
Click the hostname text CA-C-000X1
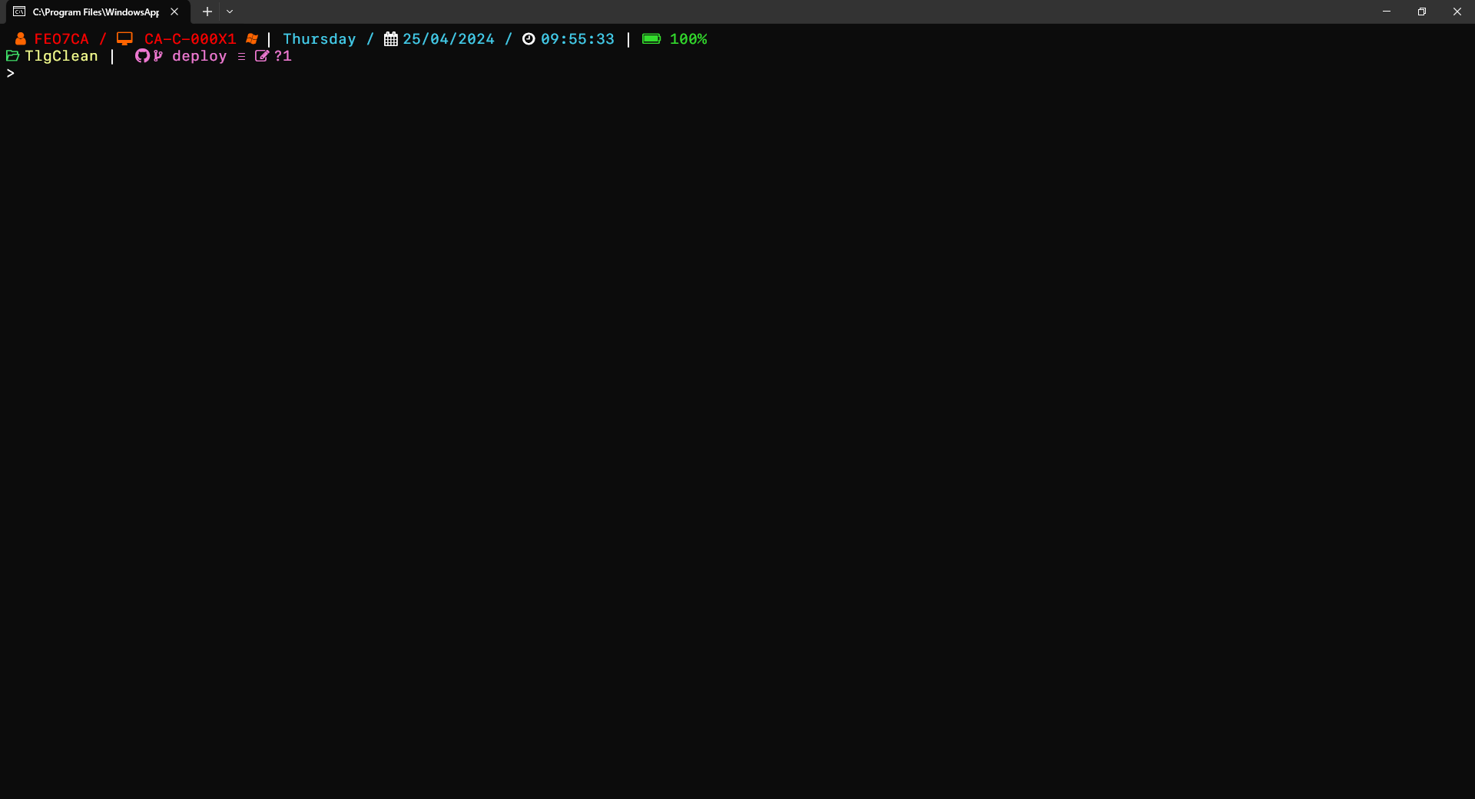coord(191,39)
